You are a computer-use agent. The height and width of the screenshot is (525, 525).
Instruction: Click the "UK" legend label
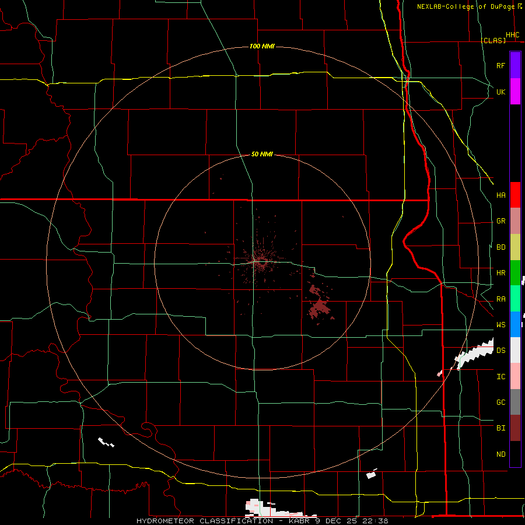click(x=501, y=92)
